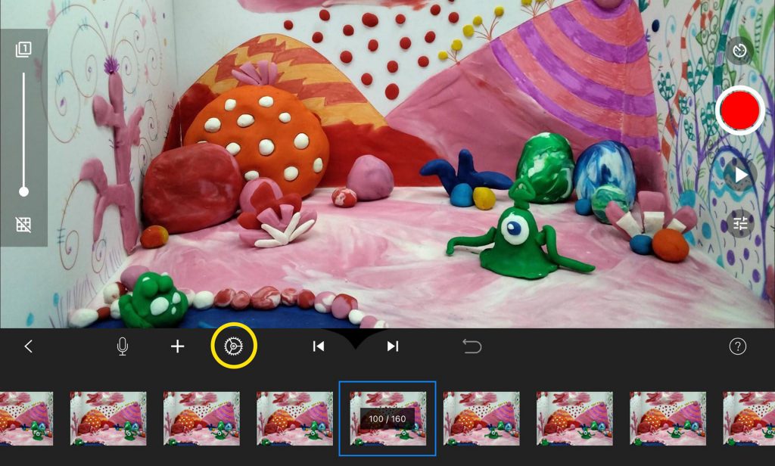The width and height of the screenshot is (775, 466).
Task: Tap the microphone to record audio
Action: click(123, 346)
